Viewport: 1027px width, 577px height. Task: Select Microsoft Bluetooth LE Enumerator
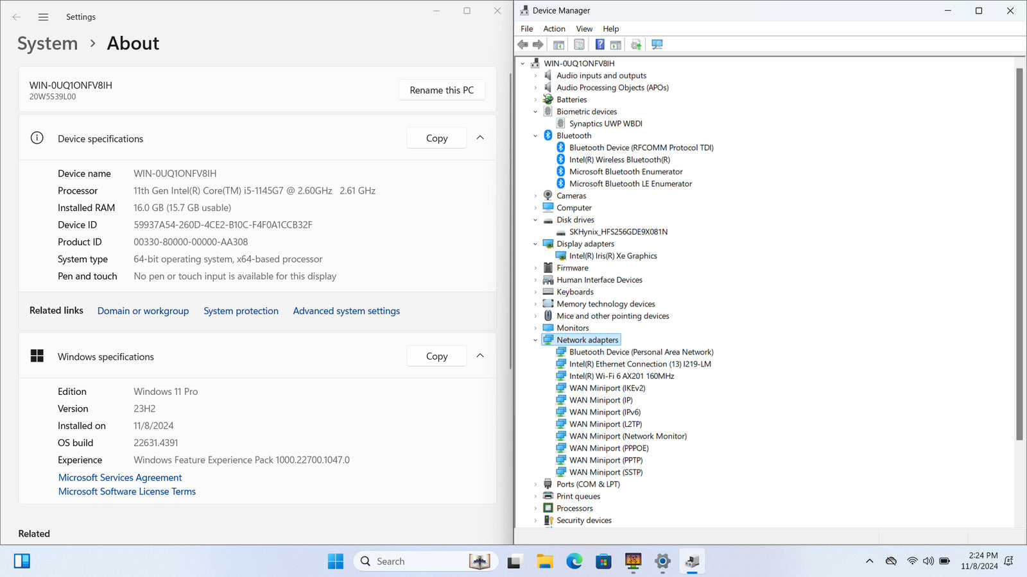[x=630, y=184]
